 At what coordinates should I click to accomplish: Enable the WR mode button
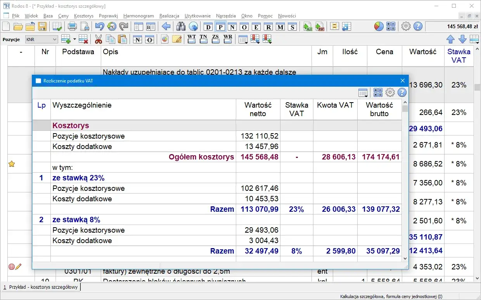pos(227,39)
